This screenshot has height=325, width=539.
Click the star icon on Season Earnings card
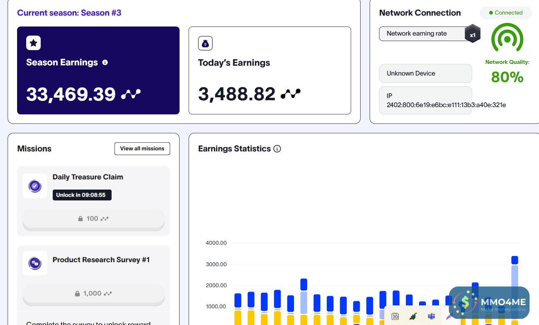[x=33, y=43]
